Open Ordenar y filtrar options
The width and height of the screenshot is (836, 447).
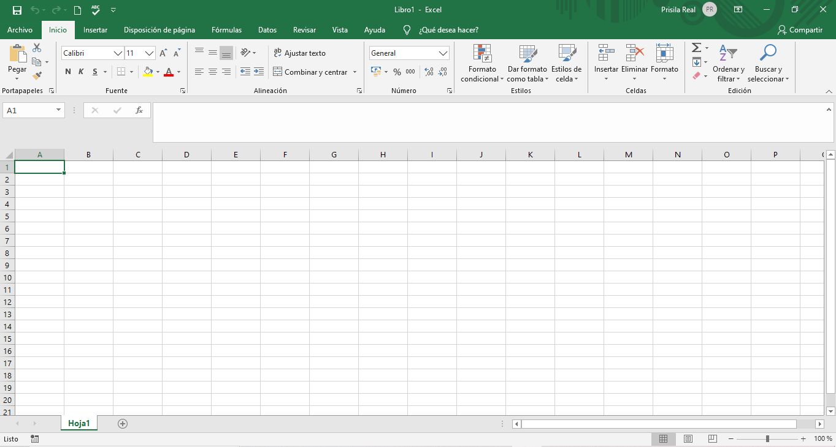tap(728, 63)
